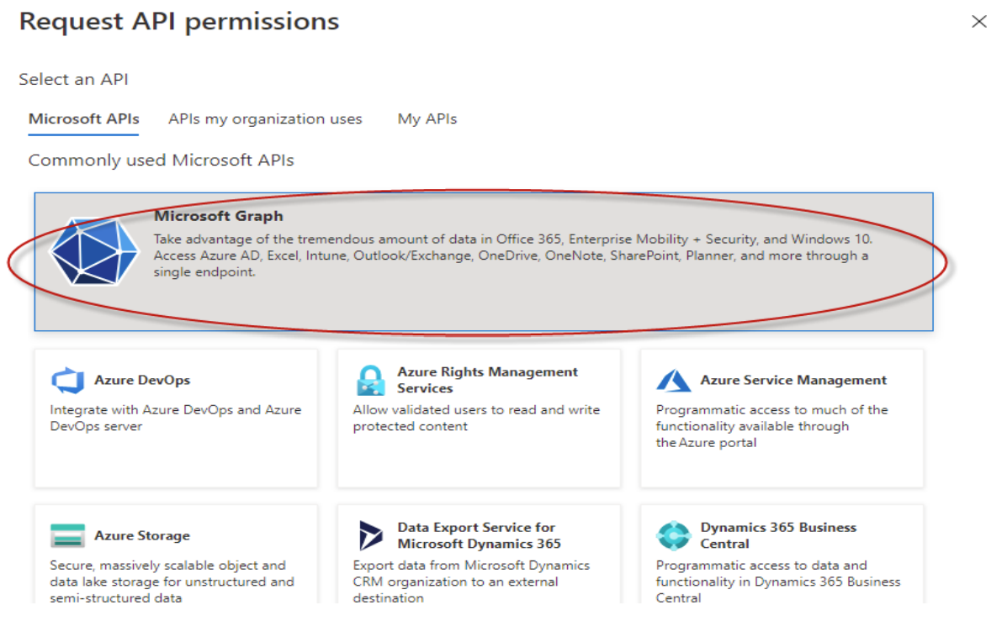Click 'Programmatic access to much of the functionality' text
Image resolution: width=1002 pixels, height=621 pixels.
click(772, 426)
